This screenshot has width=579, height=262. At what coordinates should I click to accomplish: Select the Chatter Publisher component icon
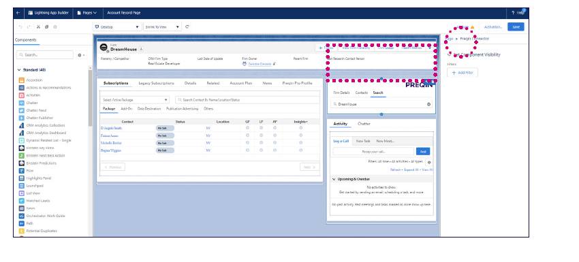(x=21, y=118)
